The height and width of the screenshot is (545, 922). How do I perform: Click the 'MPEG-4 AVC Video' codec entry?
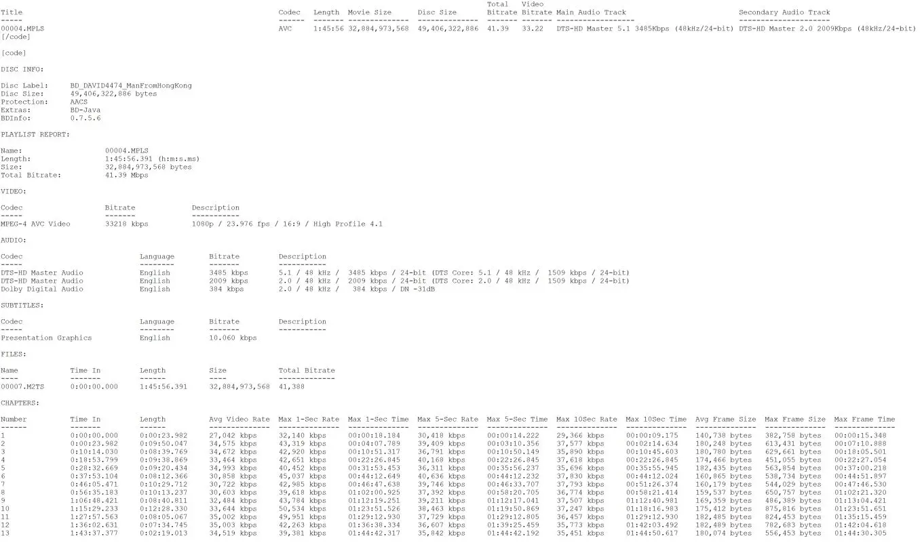click(x=35, y=224)
